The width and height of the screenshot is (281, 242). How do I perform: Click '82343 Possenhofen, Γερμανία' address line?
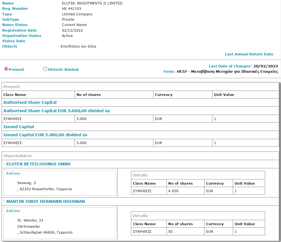pyautogui.click(x=46, y=189)
